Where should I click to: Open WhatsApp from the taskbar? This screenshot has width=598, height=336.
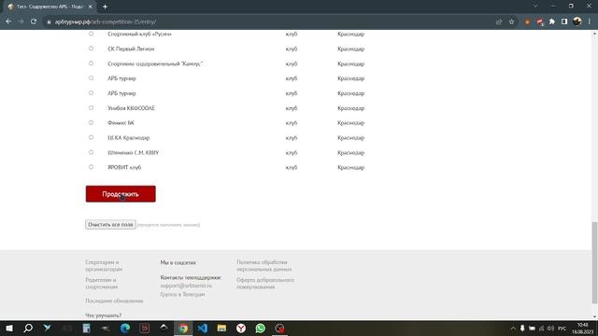(x=261, y=328)
